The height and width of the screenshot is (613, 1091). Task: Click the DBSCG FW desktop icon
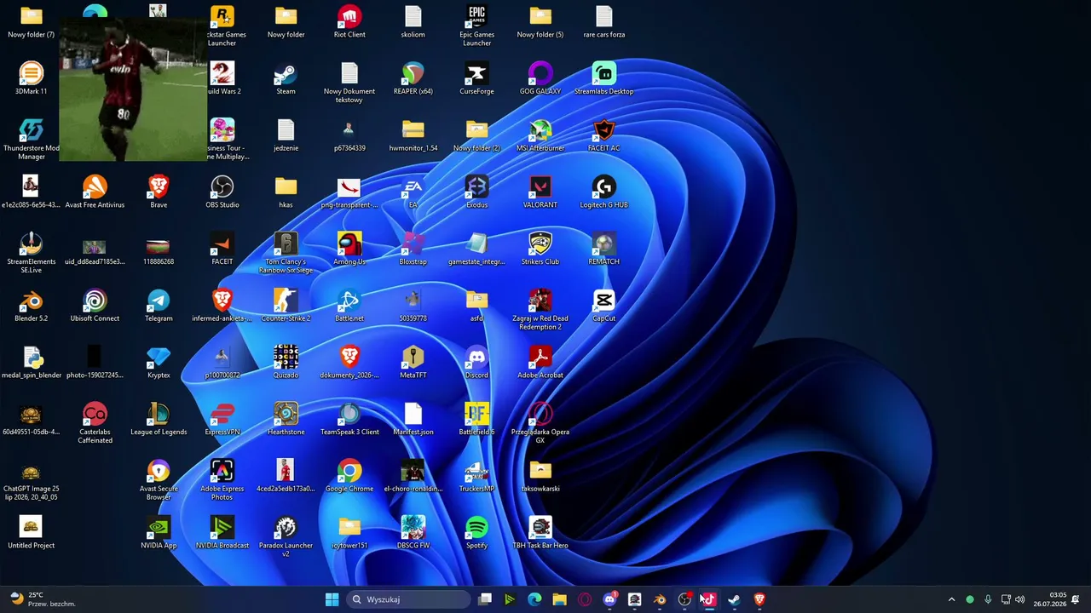413,533
